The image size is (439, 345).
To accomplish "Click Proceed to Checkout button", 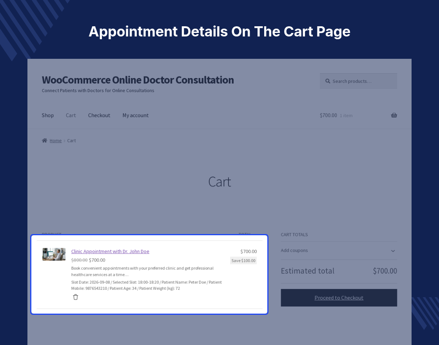I will (339, 298).
